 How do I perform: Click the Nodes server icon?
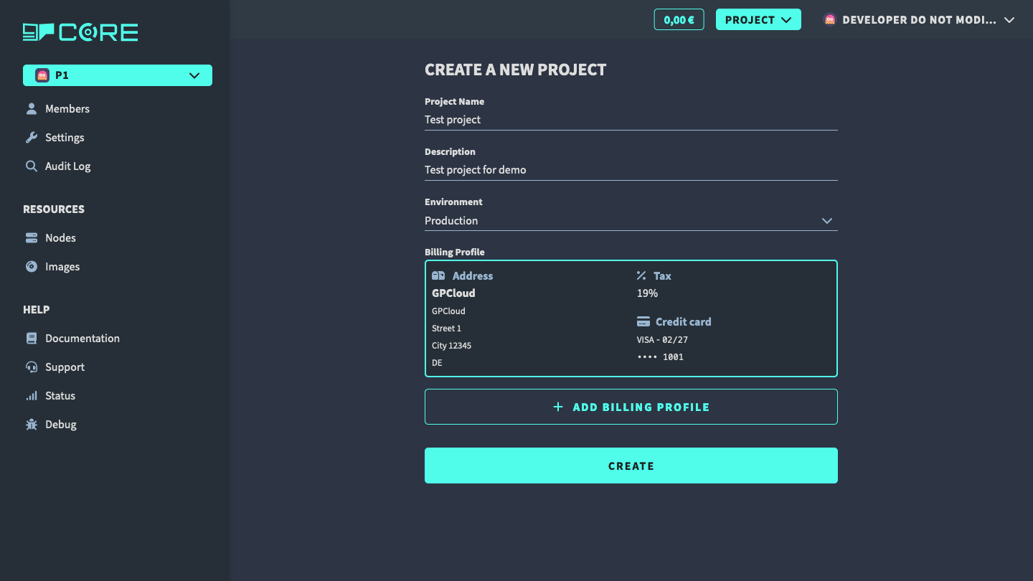[32, 238]
